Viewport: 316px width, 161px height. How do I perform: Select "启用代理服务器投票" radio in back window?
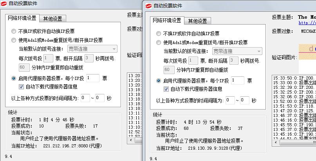pyautogui.click(x=14, y=78)
